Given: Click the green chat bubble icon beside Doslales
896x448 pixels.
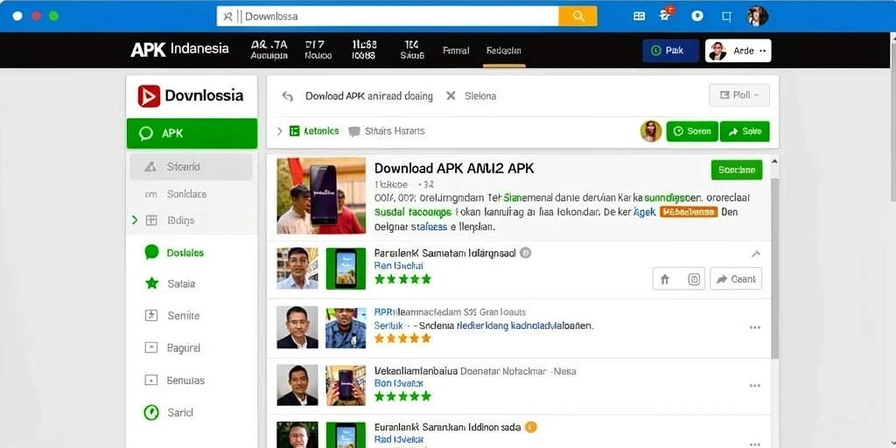Looking at the screenshot, I should (151, 252).
